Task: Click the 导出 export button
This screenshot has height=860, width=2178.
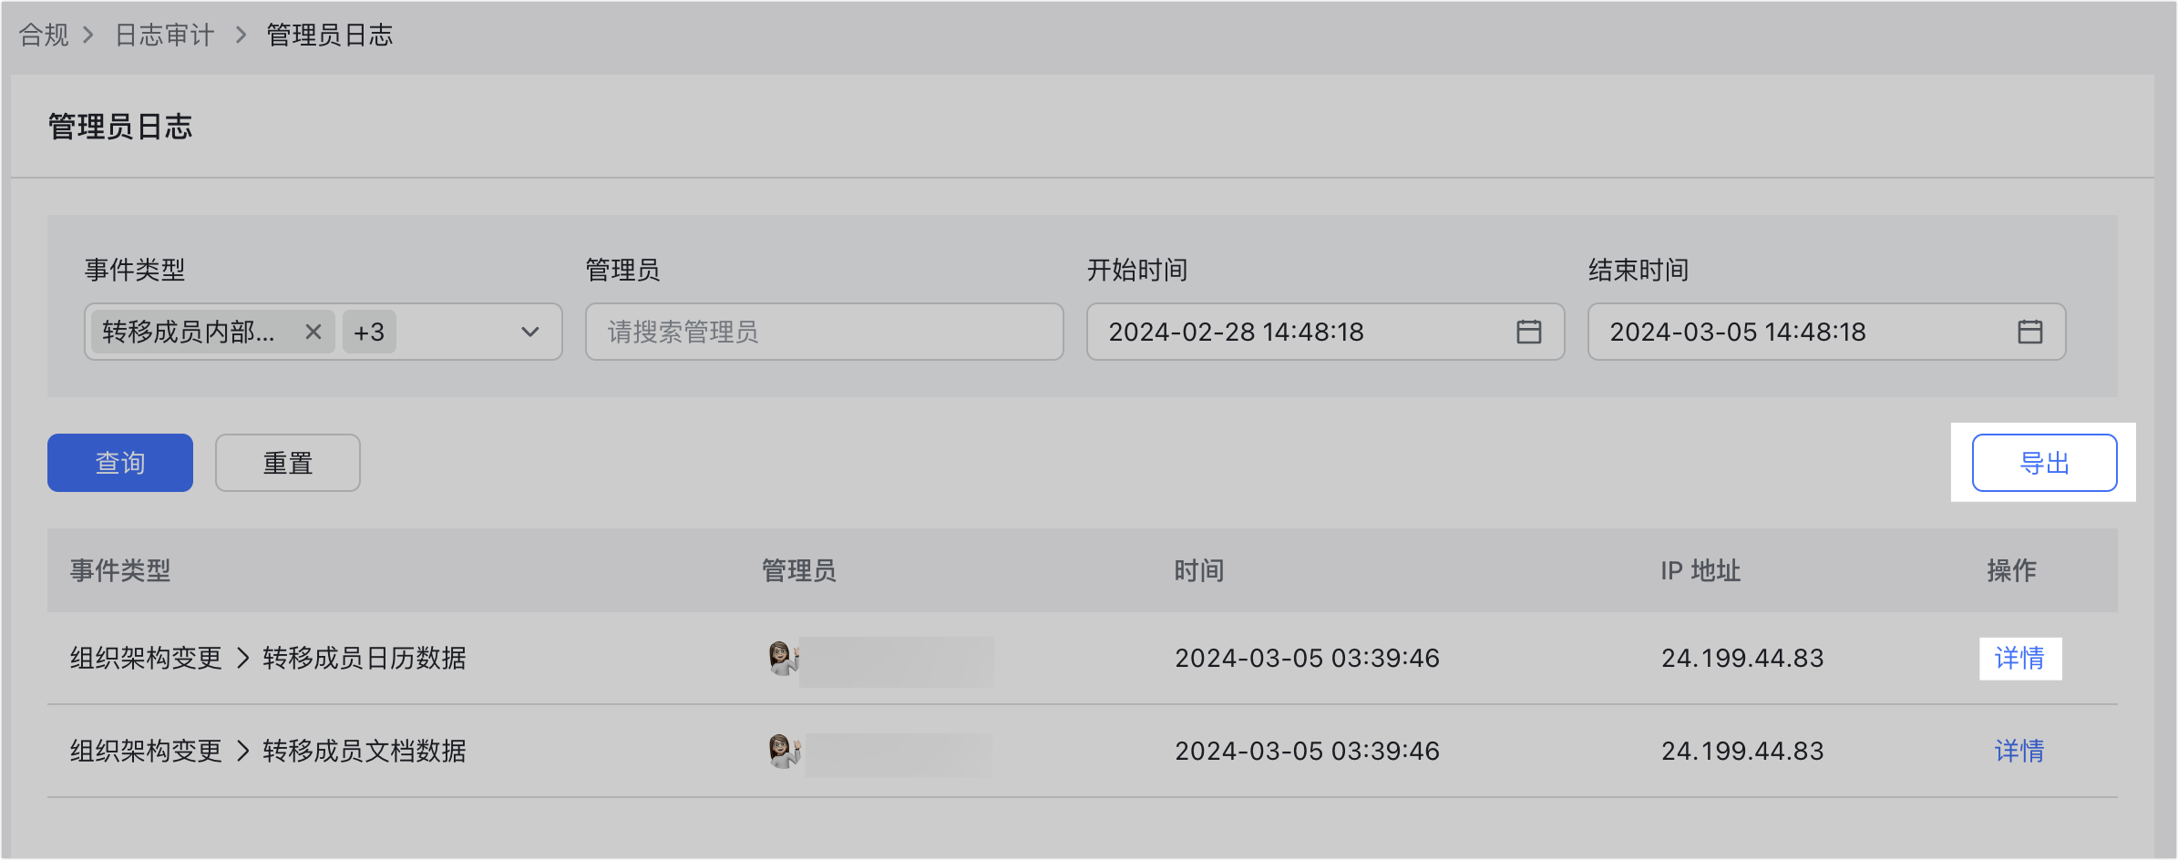Action: (2045, 463)
